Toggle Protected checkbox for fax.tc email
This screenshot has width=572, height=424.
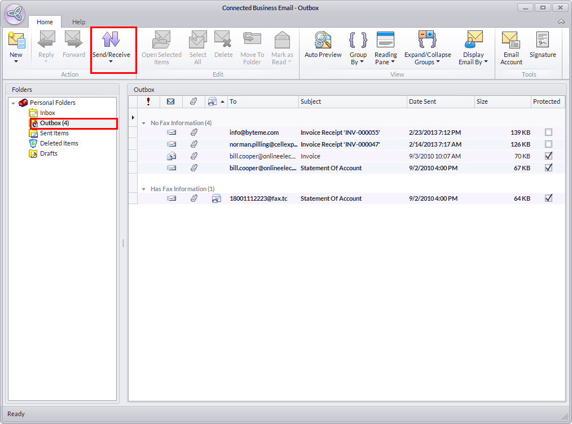click(548, 198)
